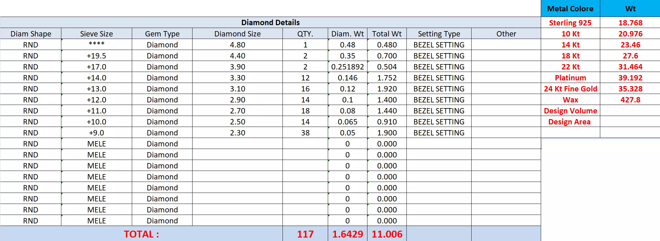Screen dimensions: 660x241
Task: Click the "Metal Colore" header cell
Action: (x=570, y=8)
